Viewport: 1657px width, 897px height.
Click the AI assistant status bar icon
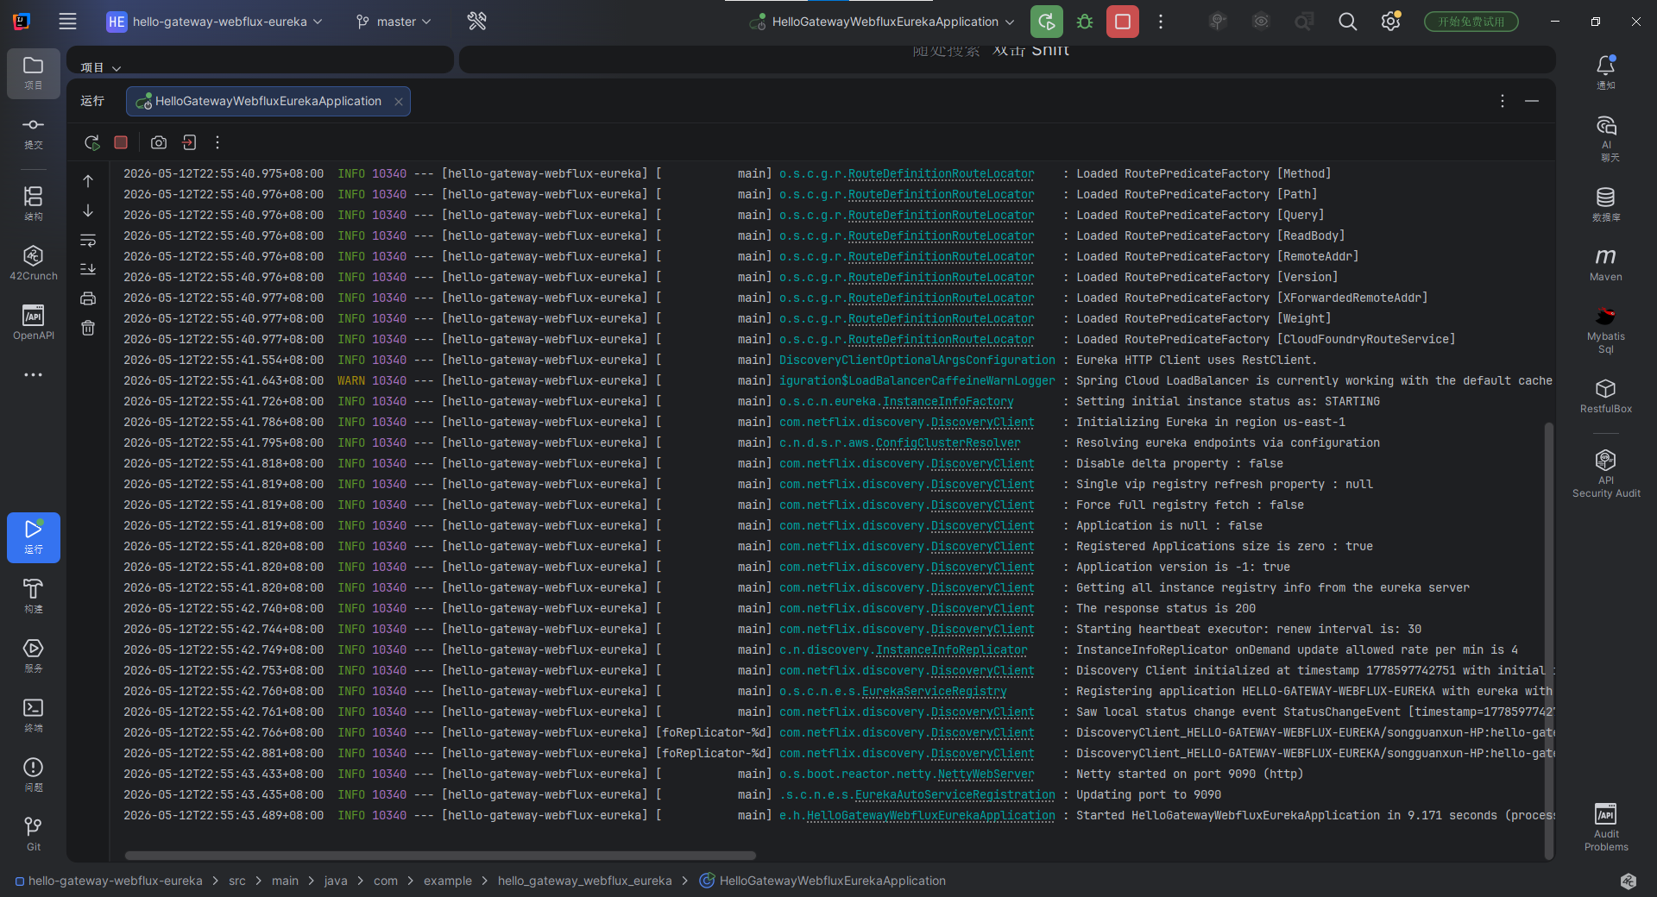pyautogui.click(x=1628, y=881)
